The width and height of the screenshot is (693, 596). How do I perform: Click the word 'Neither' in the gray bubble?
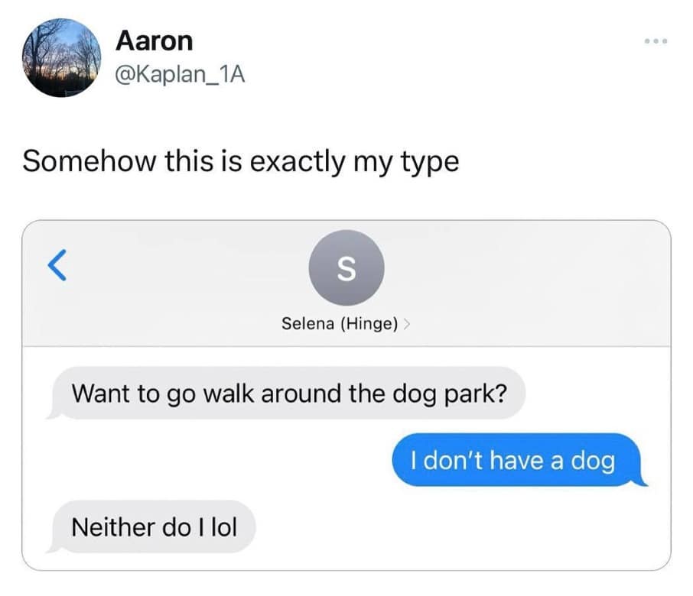click(113, 527)
